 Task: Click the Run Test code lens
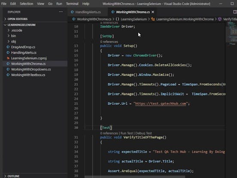(127, 133)
